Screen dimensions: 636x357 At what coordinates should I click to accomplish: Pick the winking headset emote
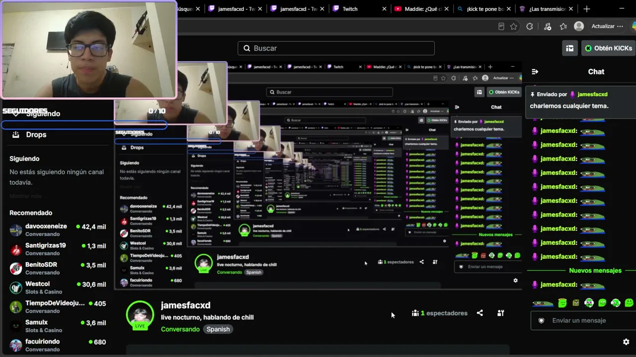click(616, 303)
